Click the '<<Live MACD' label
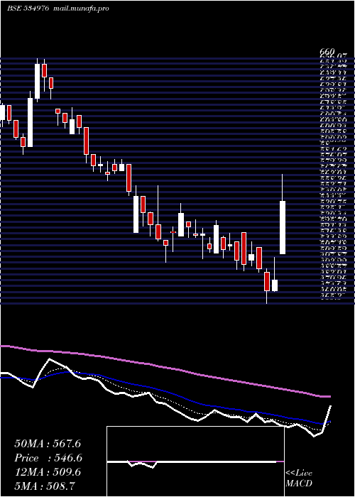 coord(299,479)
